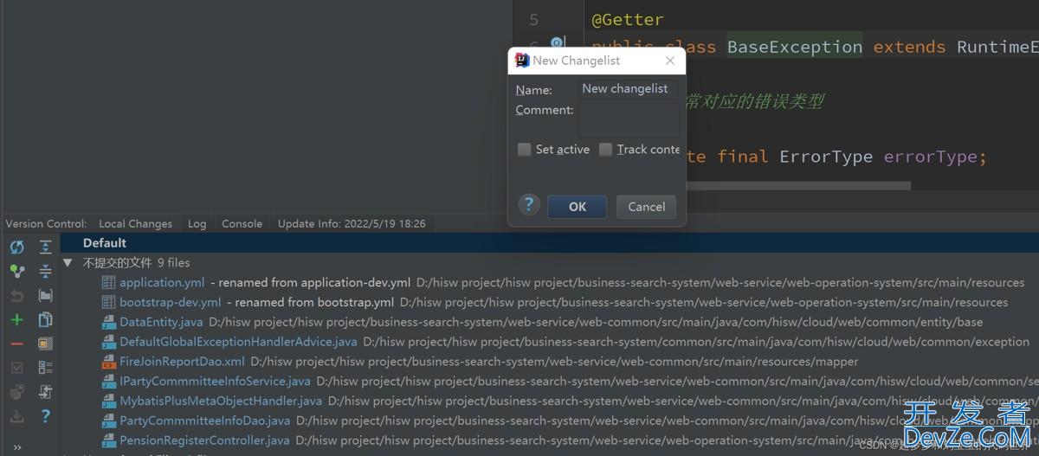Image resolution: width=1039 pixels, height=456 pixels.
Task: Click the changelist Name input field
Action: pyautogui.click(x=628, y=89)
